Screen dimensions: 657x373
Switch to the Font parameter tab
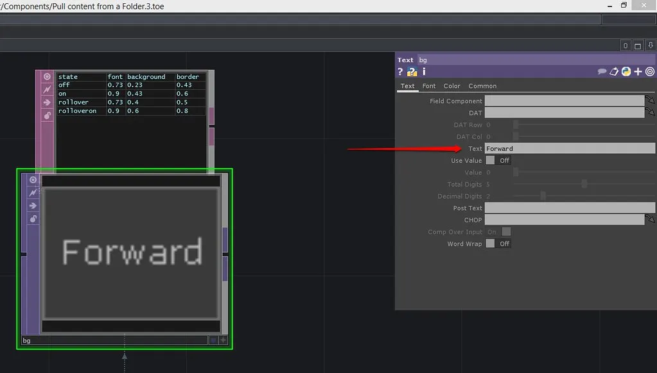click(429, 86)
